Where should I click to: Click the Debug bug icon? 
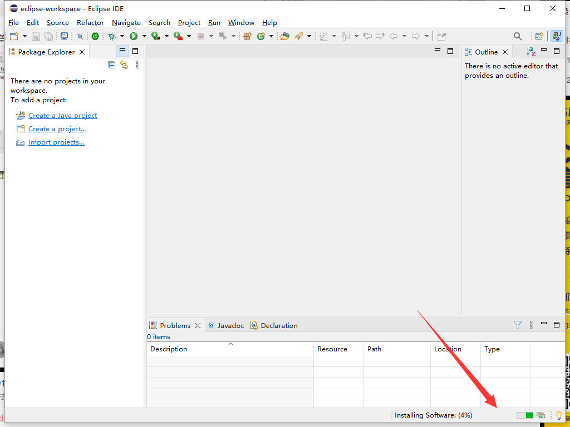pyautogui.click(x=111, y=36)
